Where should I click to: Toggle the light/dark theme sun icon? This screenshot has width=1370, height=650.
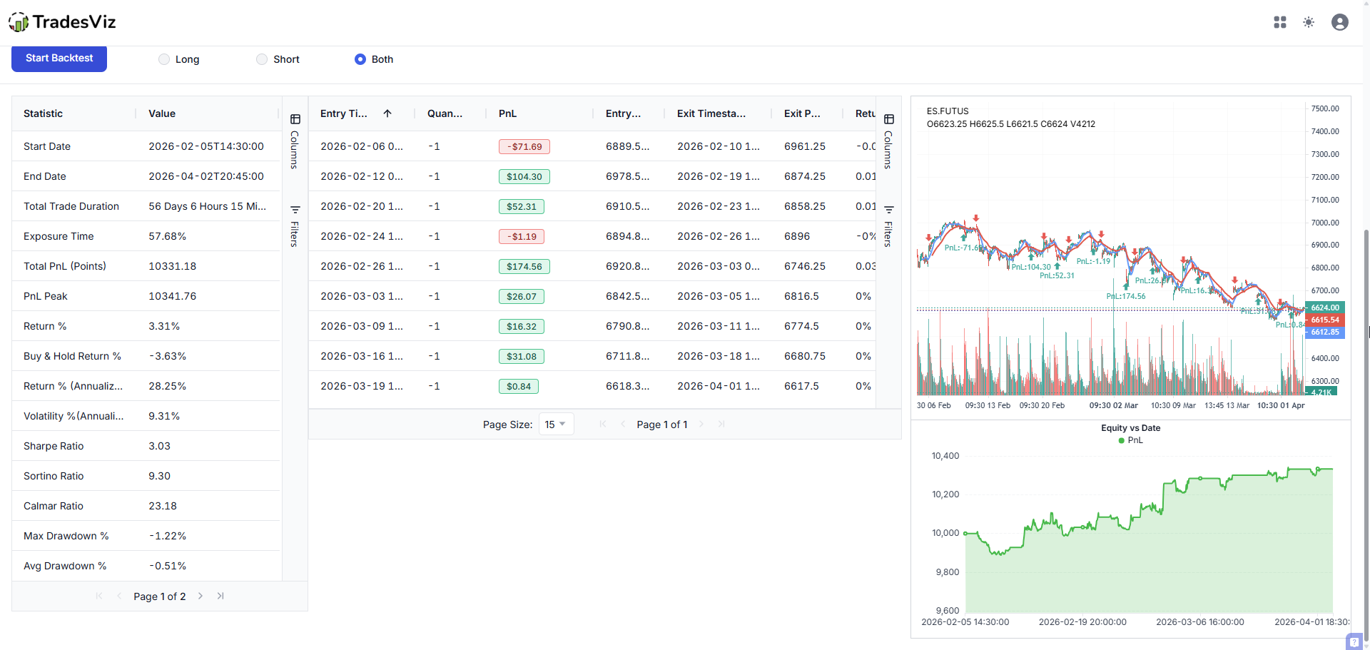click(x=1309, y=22)
